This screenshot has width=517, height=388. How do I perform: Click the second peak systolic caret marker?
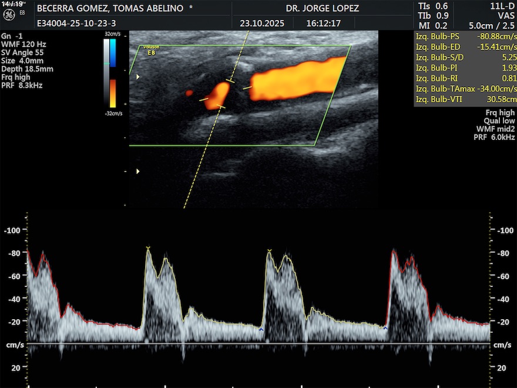(x=270, y=251)
